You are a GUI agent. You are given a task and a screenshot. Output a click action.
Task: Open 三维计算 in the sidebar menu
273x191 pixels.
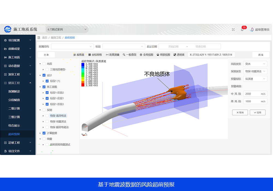tap(14, 117)
